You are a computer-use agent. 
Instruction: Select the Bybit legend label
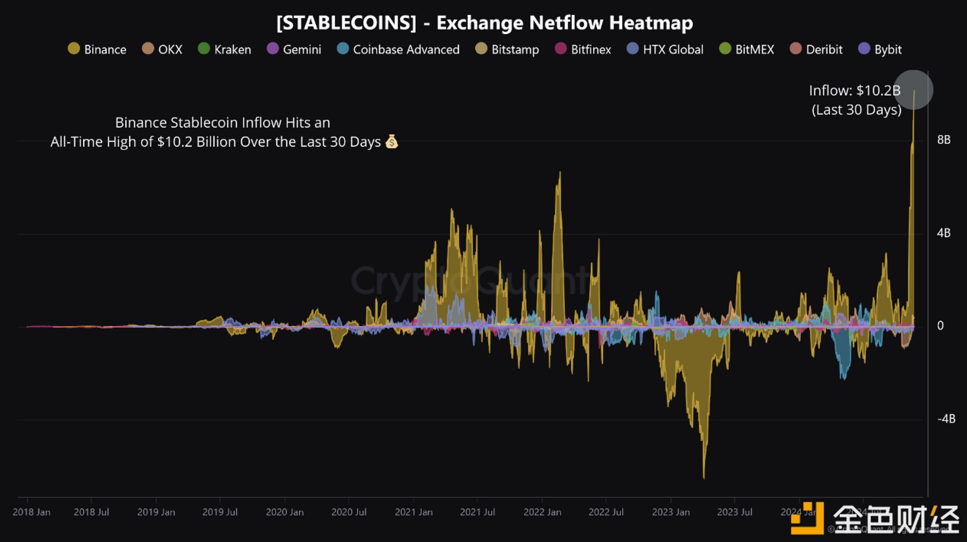pos(888,49)
